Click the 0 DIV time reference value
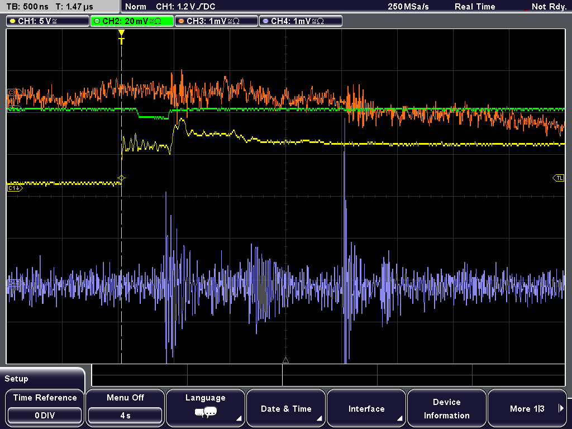The width and height of the screenshot is (572, 429). 45,416
